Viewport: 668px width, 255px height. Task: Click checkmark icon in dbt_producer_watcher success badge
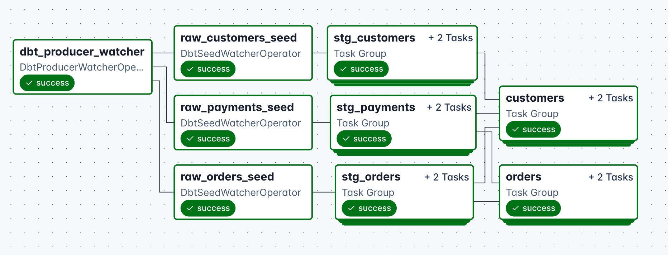click(29, 83)
